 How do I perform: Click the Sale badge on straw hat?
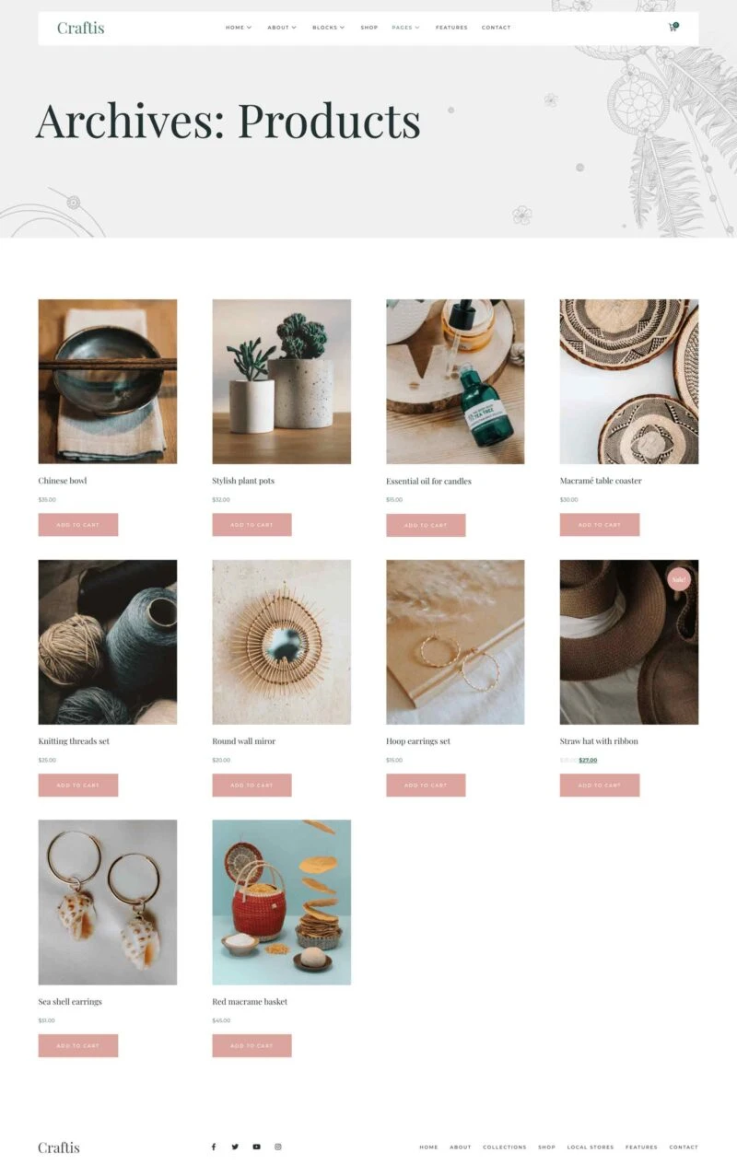point(679,579)
